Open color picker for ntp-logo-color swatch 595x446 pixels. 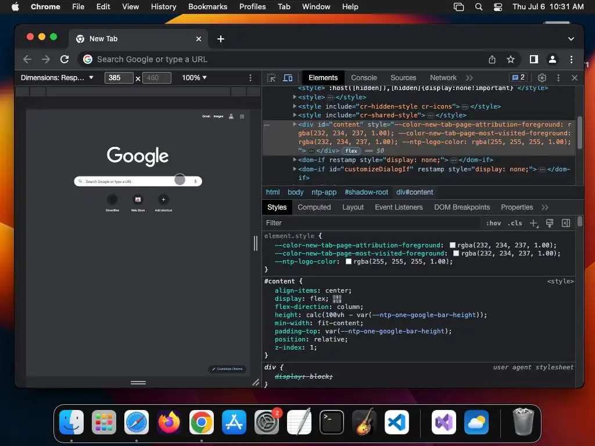click(349, 262)
